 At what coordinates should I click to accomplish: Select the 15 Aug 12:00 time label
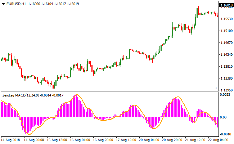[57, 140]
